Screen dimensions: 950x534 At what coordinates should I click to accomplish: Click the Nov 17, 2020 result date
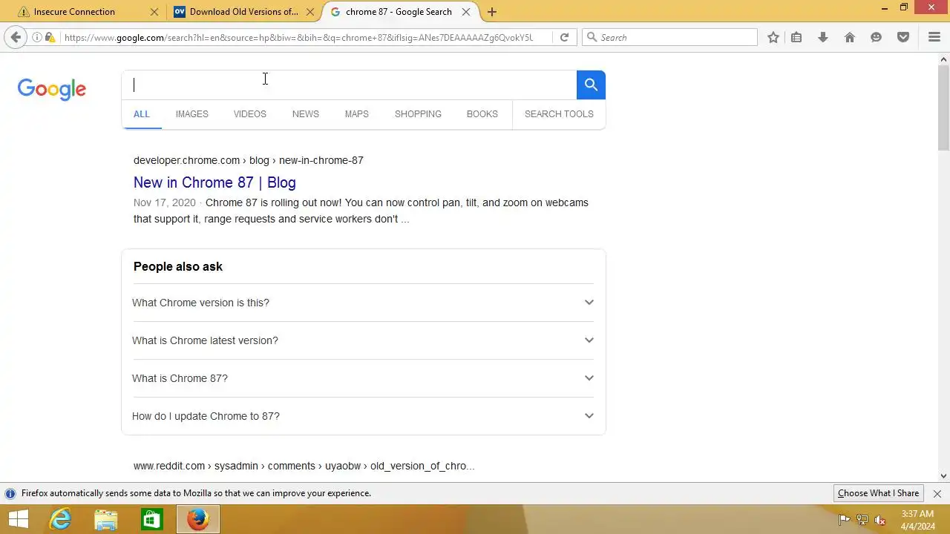tap(165, 202)
